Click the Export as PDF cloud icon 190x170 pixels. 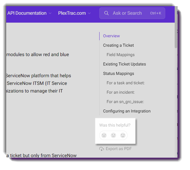click(102, 149)
